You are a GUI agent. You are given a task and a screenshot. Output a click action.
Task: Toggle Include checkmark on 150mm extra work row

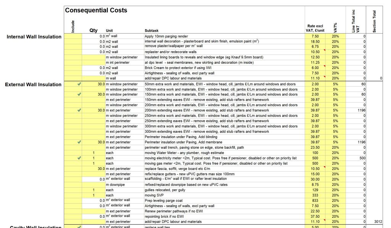[79, 94]
